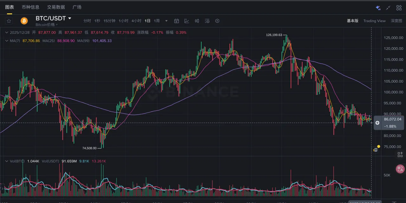Open the calendar date-jump icon in toolbar
The image size is (406, 203).
(177, 21)
